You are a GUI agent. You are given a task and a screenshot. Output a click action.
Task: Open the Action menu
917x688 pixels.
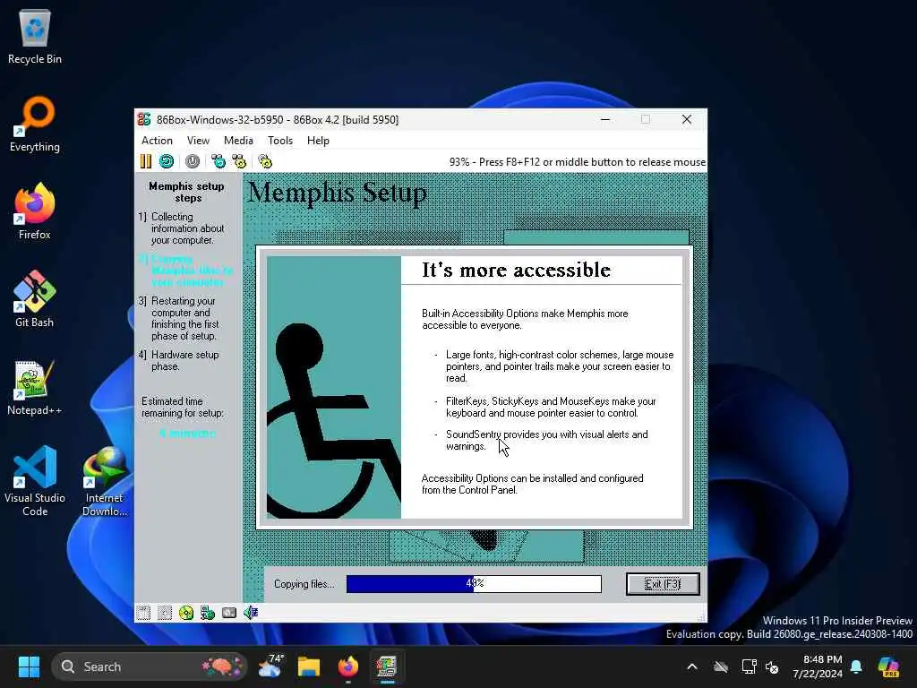[157, 141]
